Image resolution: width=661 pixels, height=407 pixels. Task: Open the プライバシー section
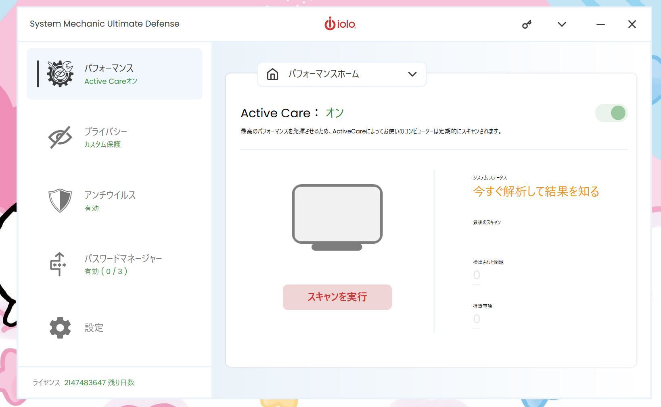click(115, 137)
